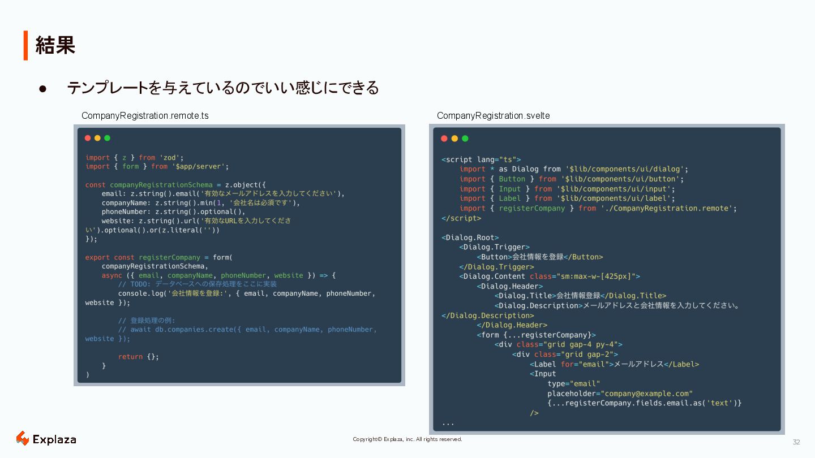Click the // await db.companies.create comment line

pyautogui.click(x=247, y=329)
